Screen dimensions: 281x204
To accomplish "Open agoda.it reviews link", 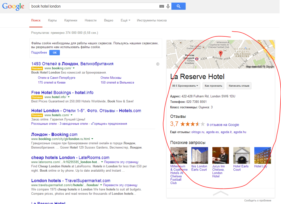I will pos(226,132).
